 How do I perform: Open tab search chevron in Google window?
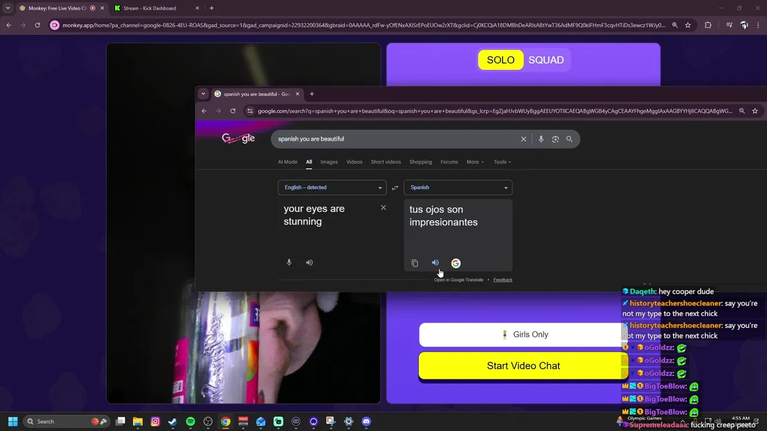tap(203, 93)
